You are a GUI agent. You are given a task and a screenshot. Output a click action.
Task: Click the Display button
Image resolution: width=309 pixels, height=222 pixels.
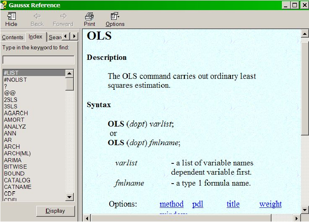55,211
